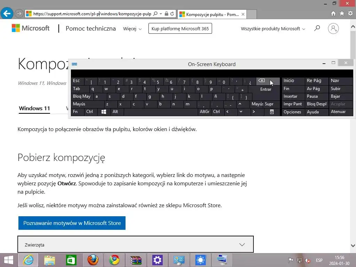The height and width of the screenshot is (267, 356).
Task: Open ESP input language indicator
Action: coord(319,260)
